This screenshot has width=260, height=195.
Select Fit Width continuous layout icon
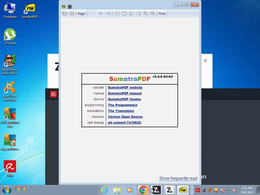pos(117,14)
